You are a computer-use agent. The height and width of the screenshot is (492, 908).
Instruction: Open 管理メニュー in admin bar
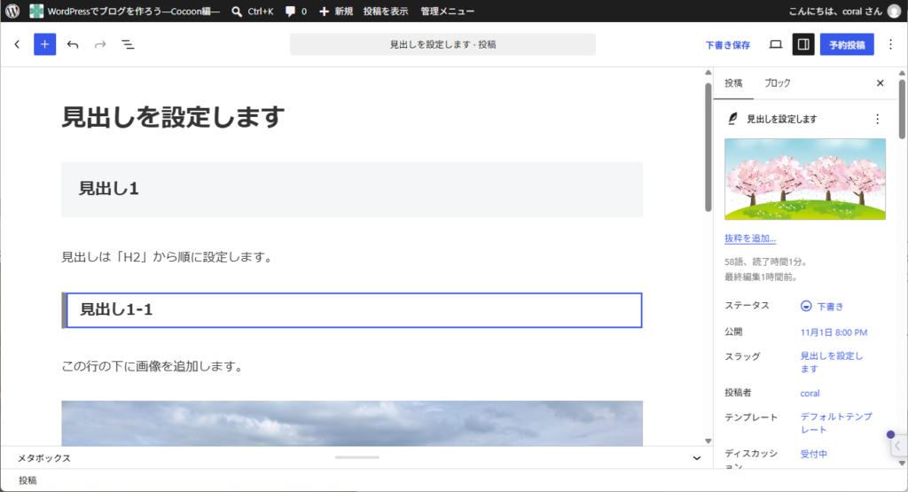447,11
